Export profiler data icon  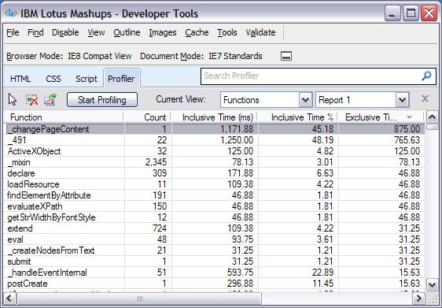point(50,100)
